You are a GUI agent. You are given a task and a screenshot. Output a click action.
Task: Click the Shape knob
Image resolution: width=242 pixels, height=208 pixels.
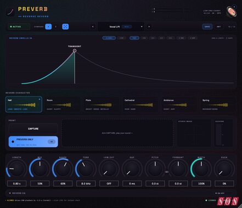point(63,169)
